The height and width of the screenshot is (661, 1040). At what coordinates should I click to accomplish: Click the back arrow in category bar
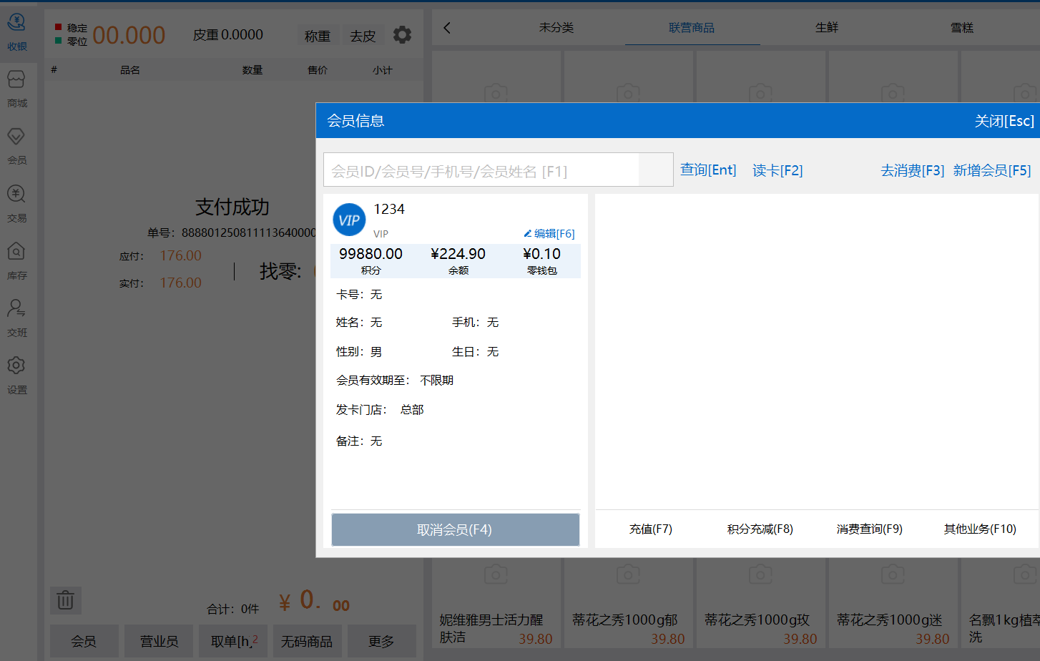447,28
